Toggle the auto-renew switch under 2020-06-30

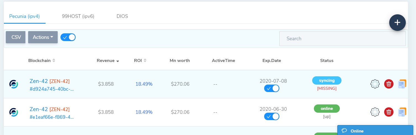pyautogui.click(x=272, y=117)
